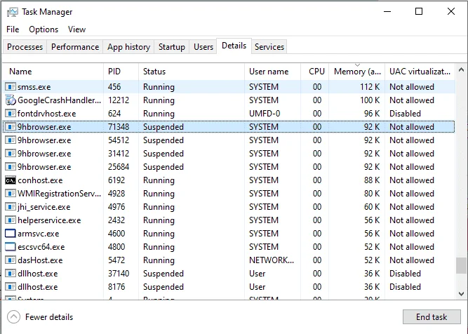Viewport: 468px width, 334px height.
Task: Click the 112 K memory value
Action: click(370, 87)
